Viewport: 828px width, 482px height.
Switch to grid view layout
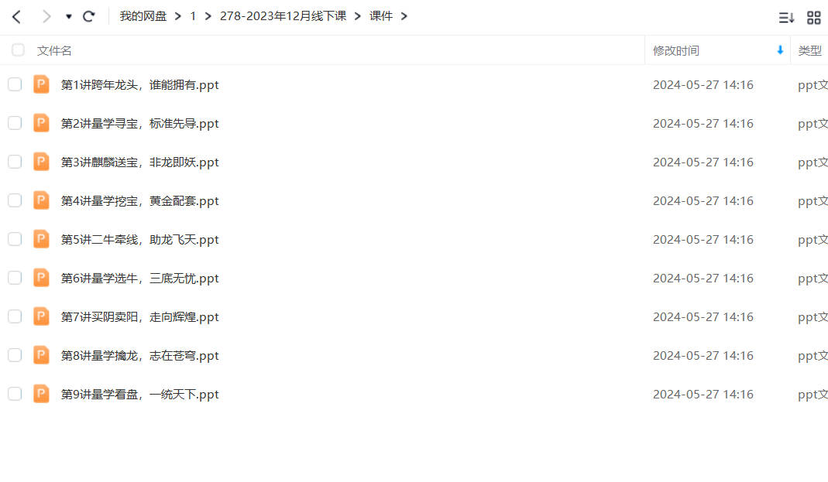814,17
